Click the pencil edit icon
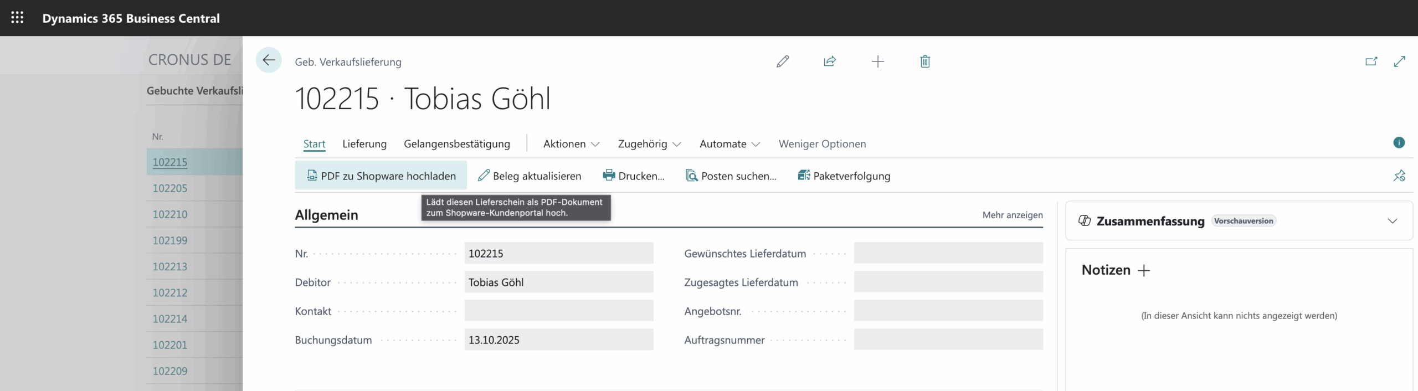 tap(782, 61)
